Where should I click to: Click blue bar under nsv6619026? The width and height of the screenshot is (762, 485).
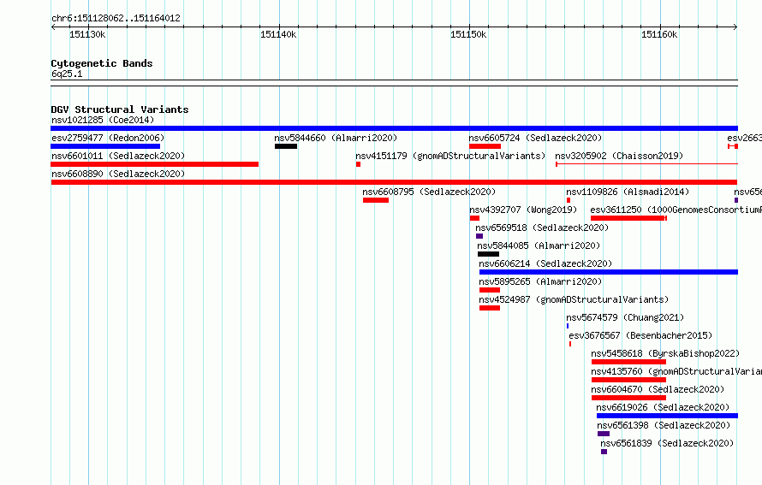click(x=667, y=416)
